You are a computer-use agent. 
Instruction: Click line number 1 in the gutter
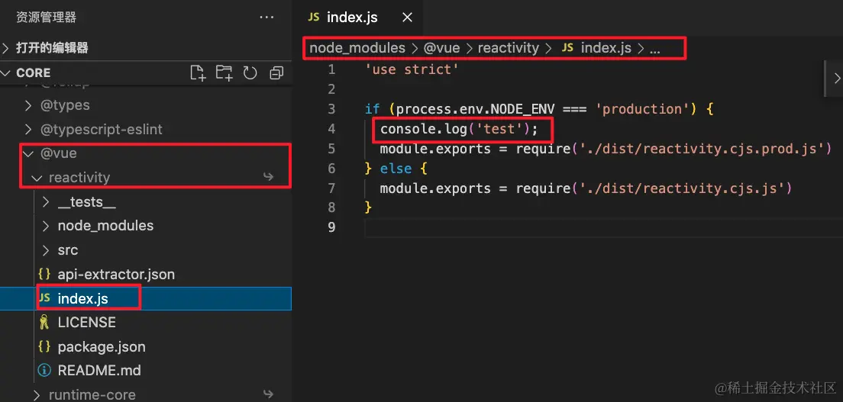click(331, 69)
